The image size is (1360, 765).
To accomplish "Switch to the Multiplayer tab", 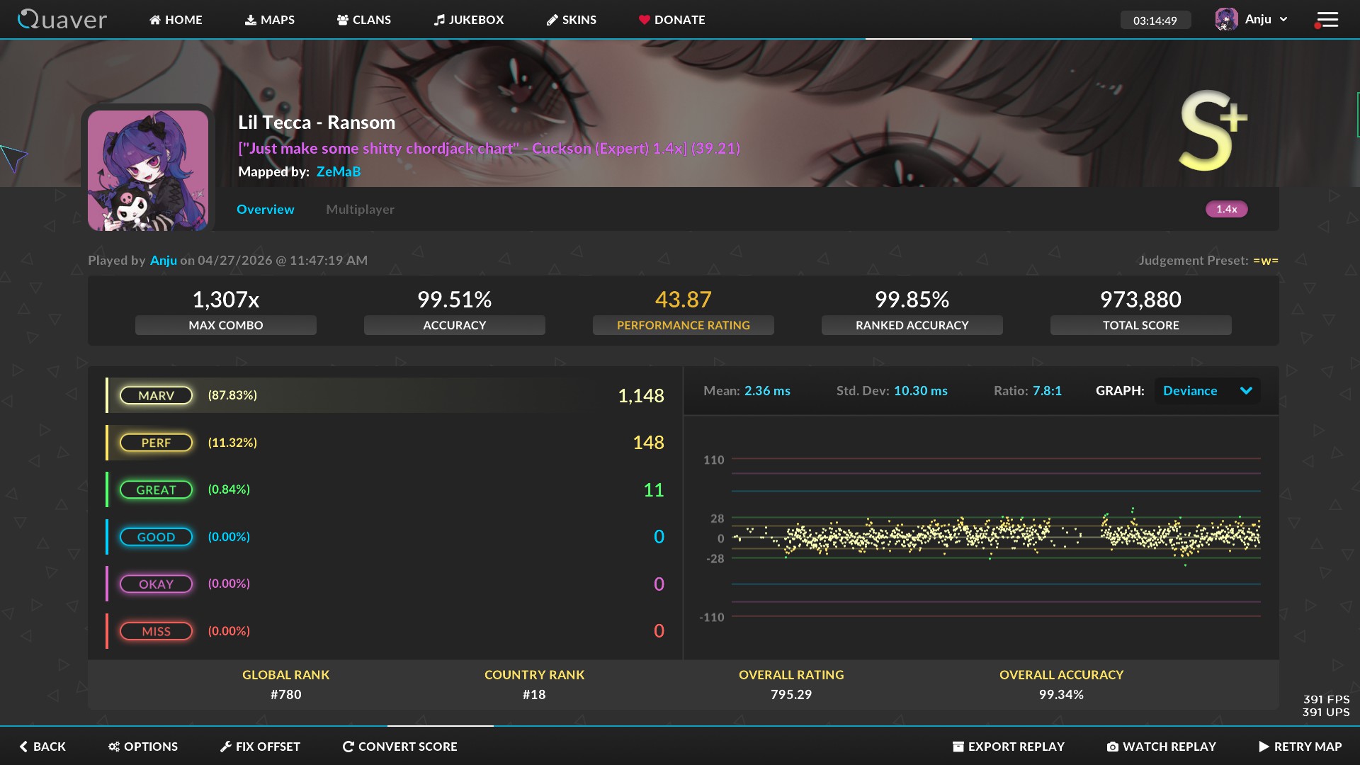I will [360, 209].
